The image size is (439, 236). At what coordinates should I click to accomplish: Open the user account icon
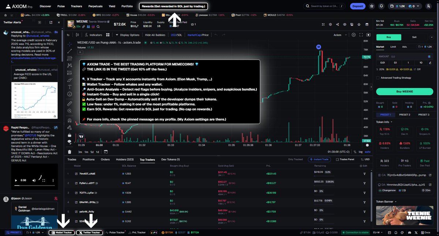pos(428,6)
